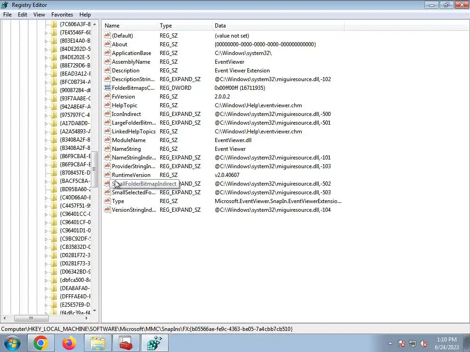Open the Favorites menu
470x352 pixels.
click(62, 14)
